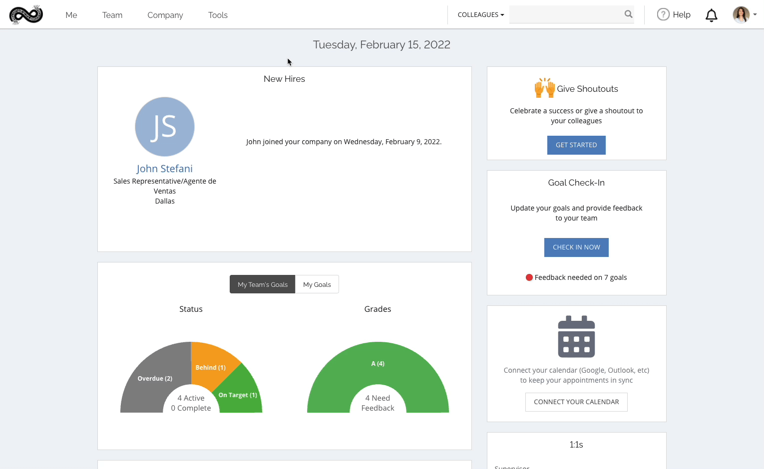The image size is (764, 469).
Task: Click the CHECK IN NOW button
Action: (576, 247)
